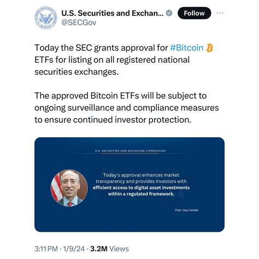The width and height of the screenshot is (259, 259).
Task: Open the 3:11 PM timestamp
Action: coord(46,249)
